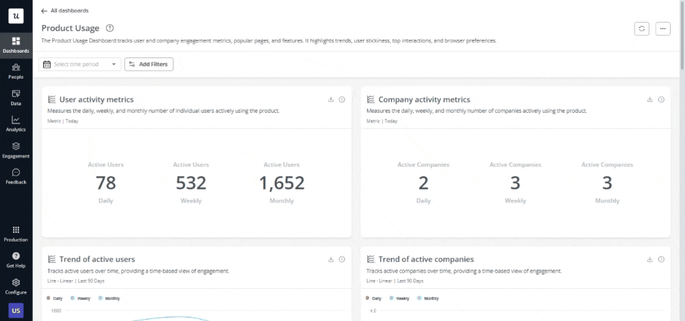Open the People section in sidebar
685x321 pixels.
click(16, 70)
